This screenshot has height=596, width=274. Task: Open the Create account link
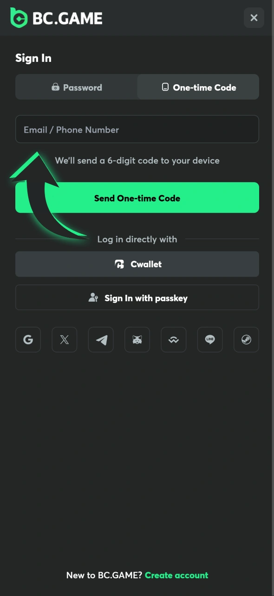(x=176, y=575)
